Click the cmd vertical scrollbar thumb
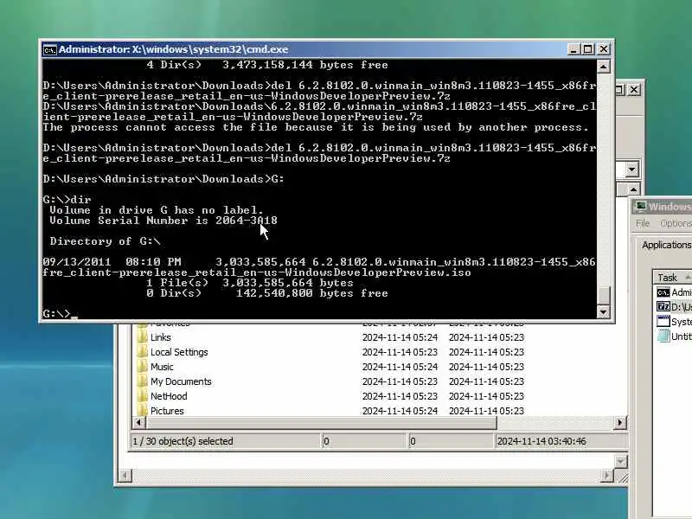 603,295
